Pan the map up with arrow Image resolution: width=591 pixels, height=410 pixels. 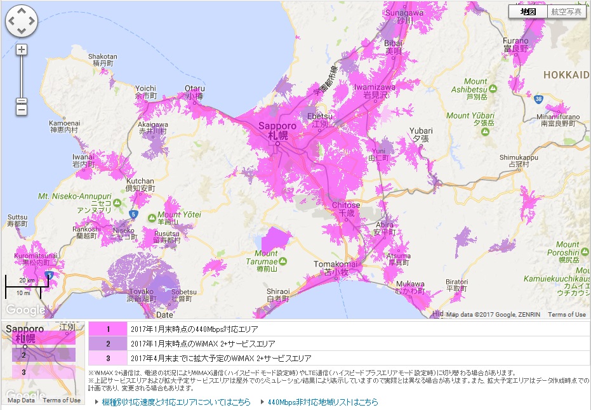pyautogui.click(x=22, y=12)
